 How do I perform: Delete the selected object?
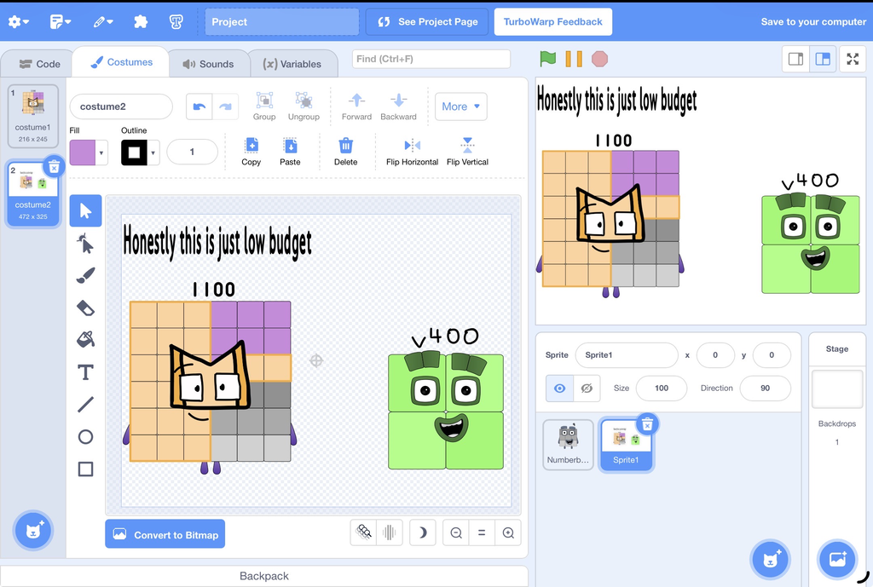click(x=345, y=152)
